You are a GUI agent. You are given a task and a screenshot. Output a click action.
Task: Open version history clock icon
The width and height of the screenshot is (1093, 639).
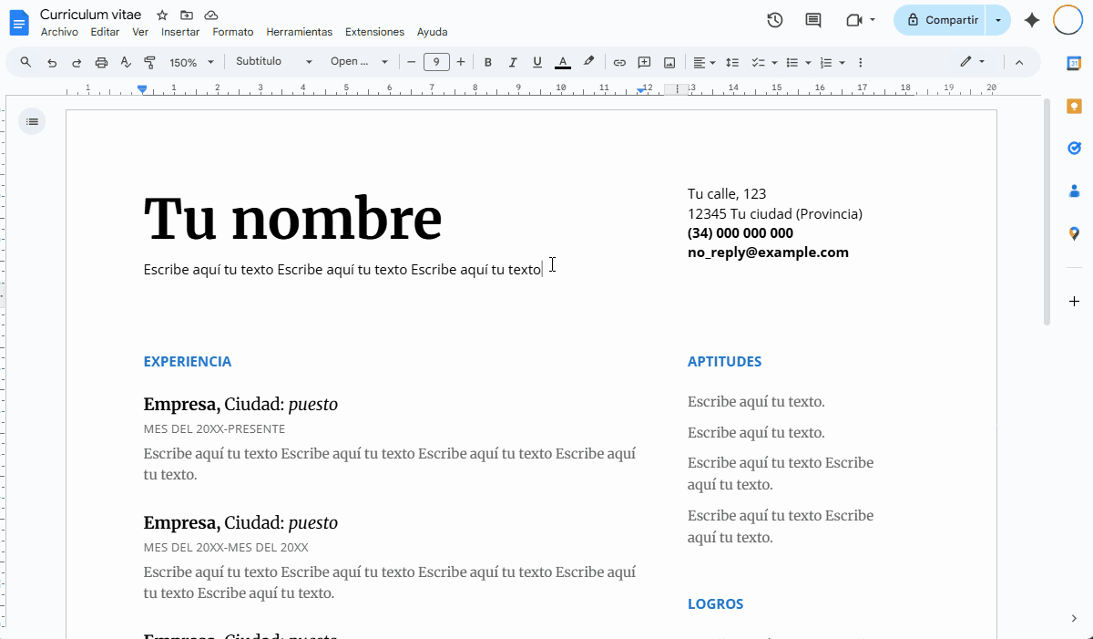click(x=775, y=20)
